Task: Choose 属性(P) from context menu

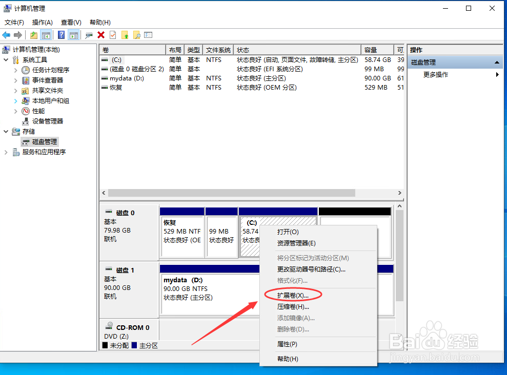Action: click(x=318, y=344)
